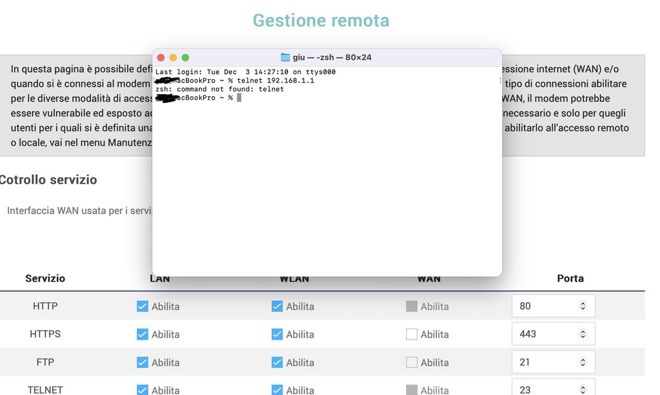This screenshot has width=660, height=395.
Task: Zoom the Terminal window with green button
Action: [x=186, y=57]
